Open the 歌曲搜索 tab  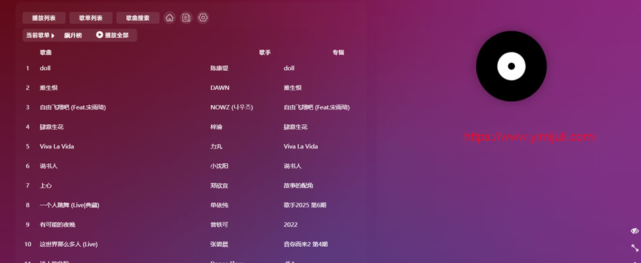138,18
